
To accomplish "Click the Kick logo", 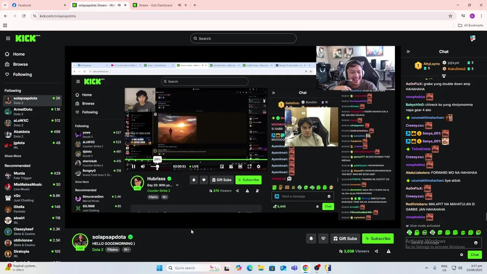I will 27,38.
